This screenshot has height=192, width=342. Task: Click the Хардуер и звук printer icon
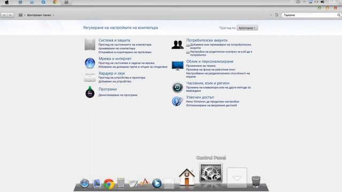tap(90, 77)
